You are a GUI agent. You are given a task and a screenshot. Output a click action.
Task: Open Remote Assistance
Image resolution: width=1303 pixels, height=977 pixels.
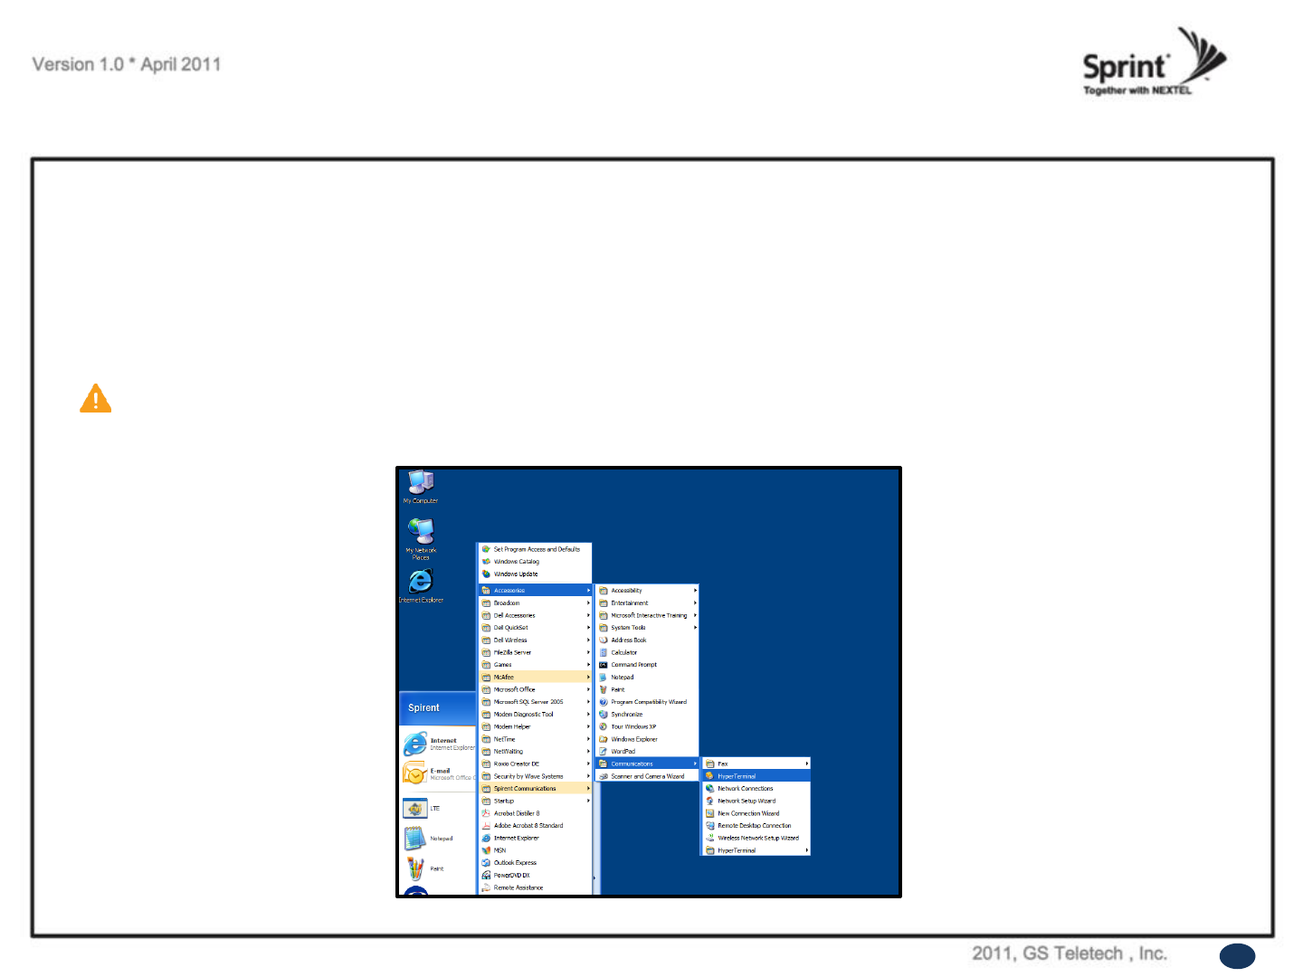click(536, 887)
